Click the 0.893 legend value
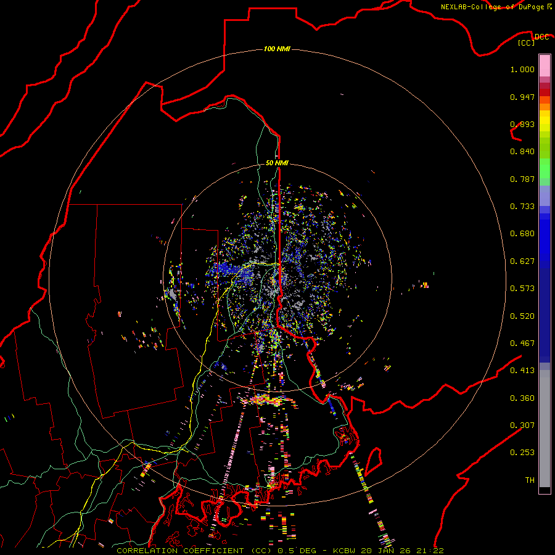This screenshot has height=555, width=555. [x=522, y=124]
